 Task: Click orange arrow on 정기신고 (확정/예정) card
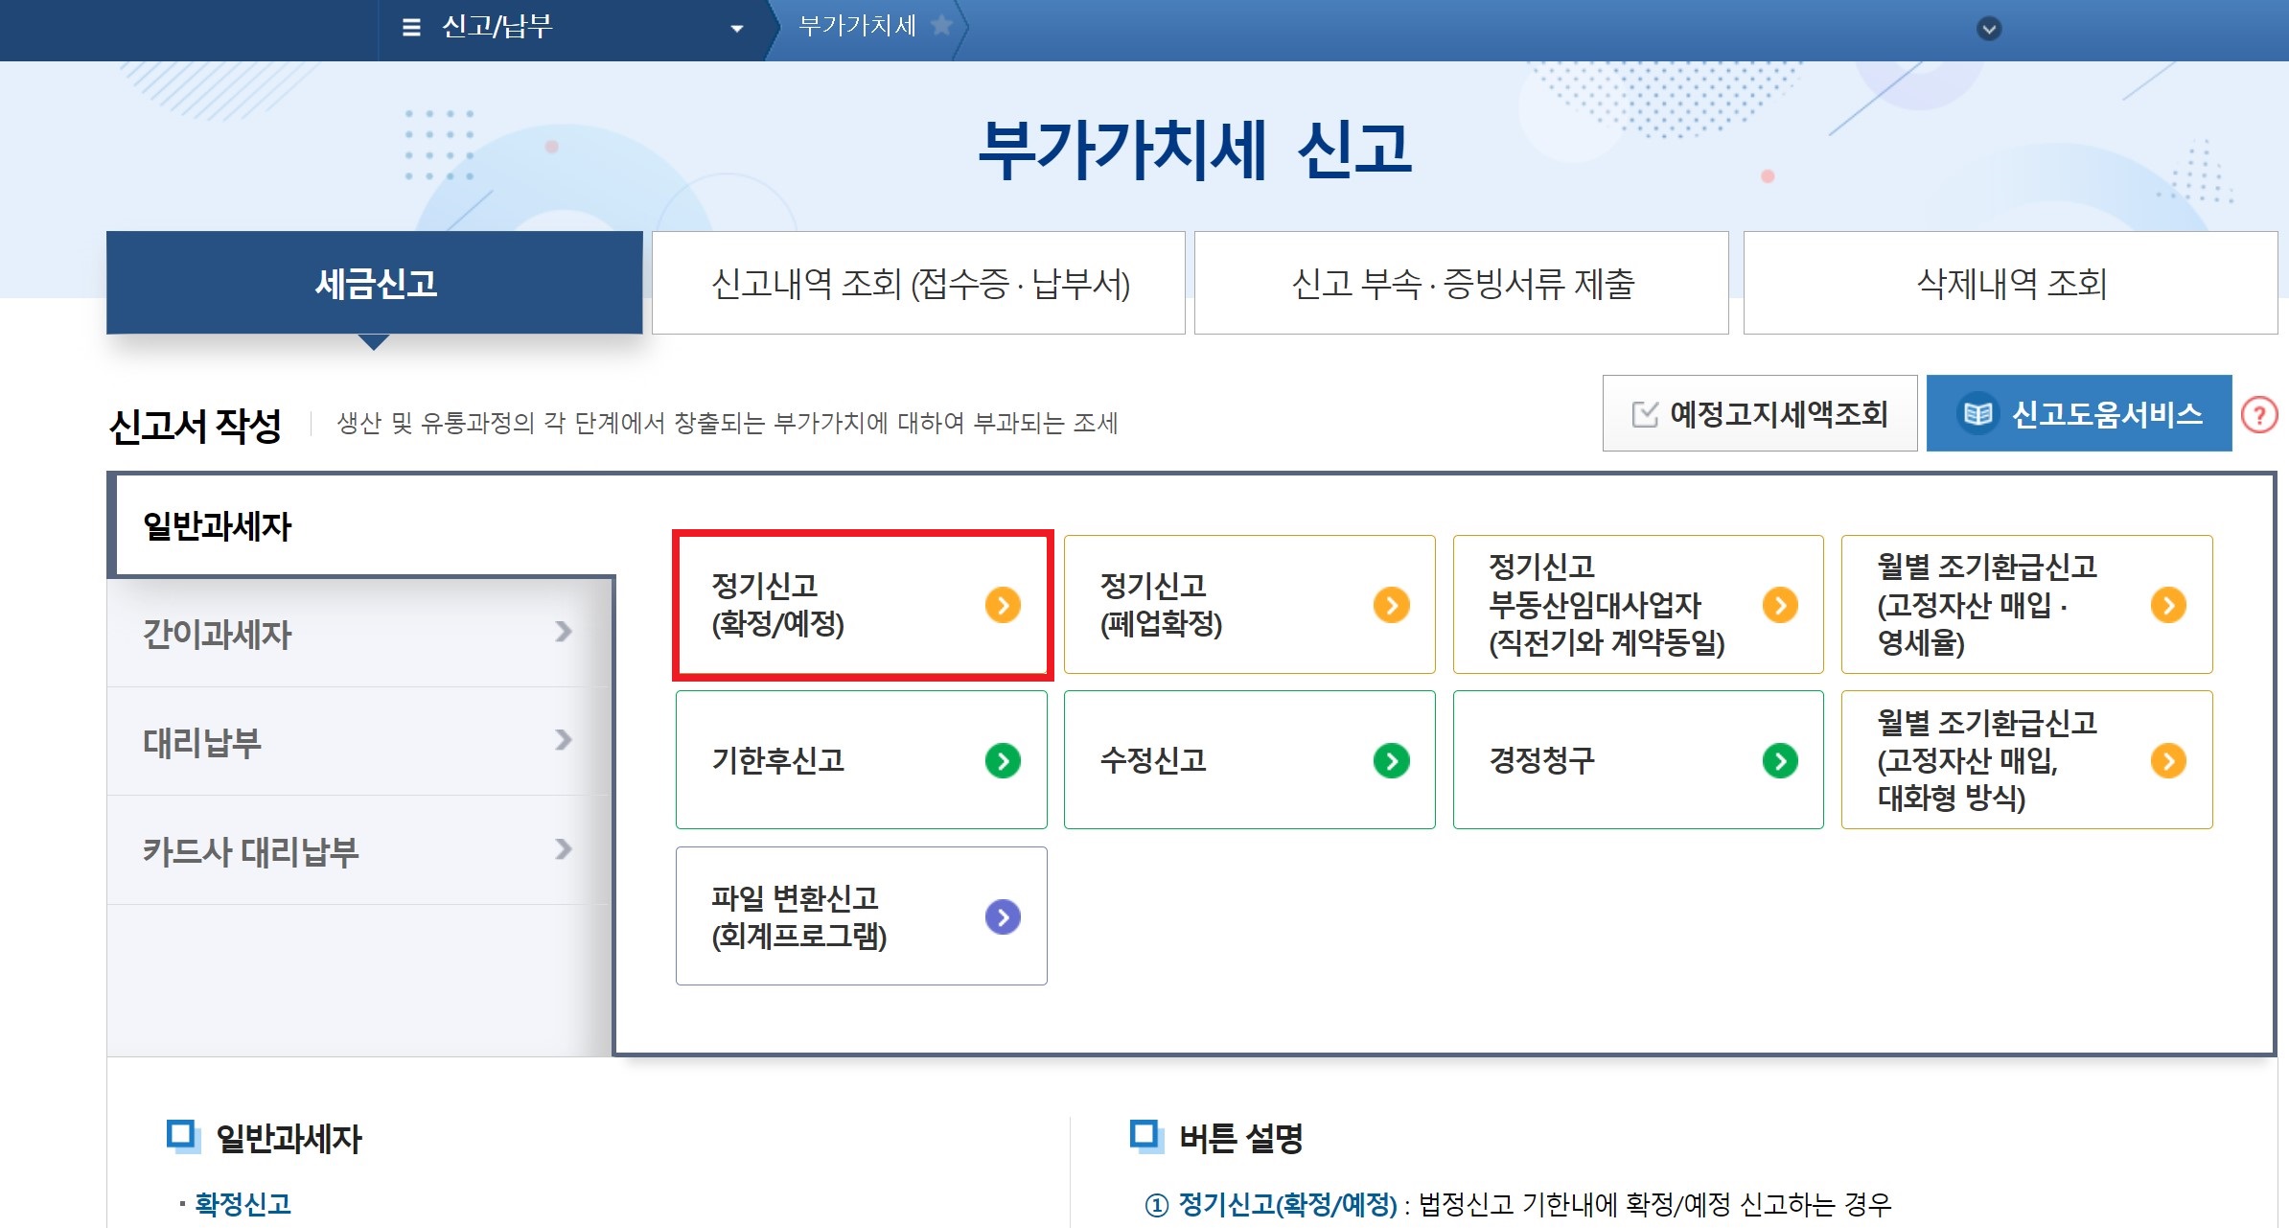click(x=1003, y=605)
